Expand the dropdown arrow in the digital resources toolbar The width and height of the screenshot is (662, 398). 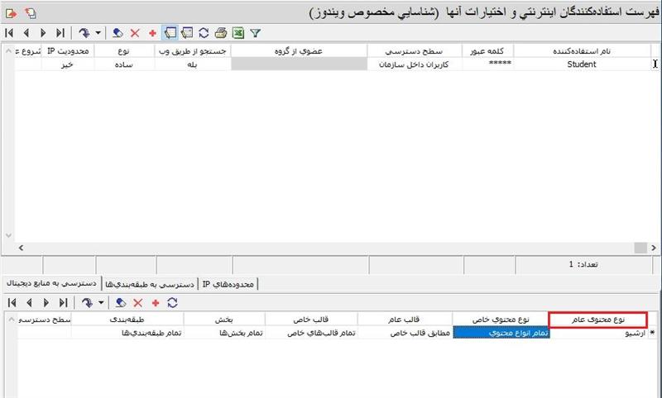[99, 303]
